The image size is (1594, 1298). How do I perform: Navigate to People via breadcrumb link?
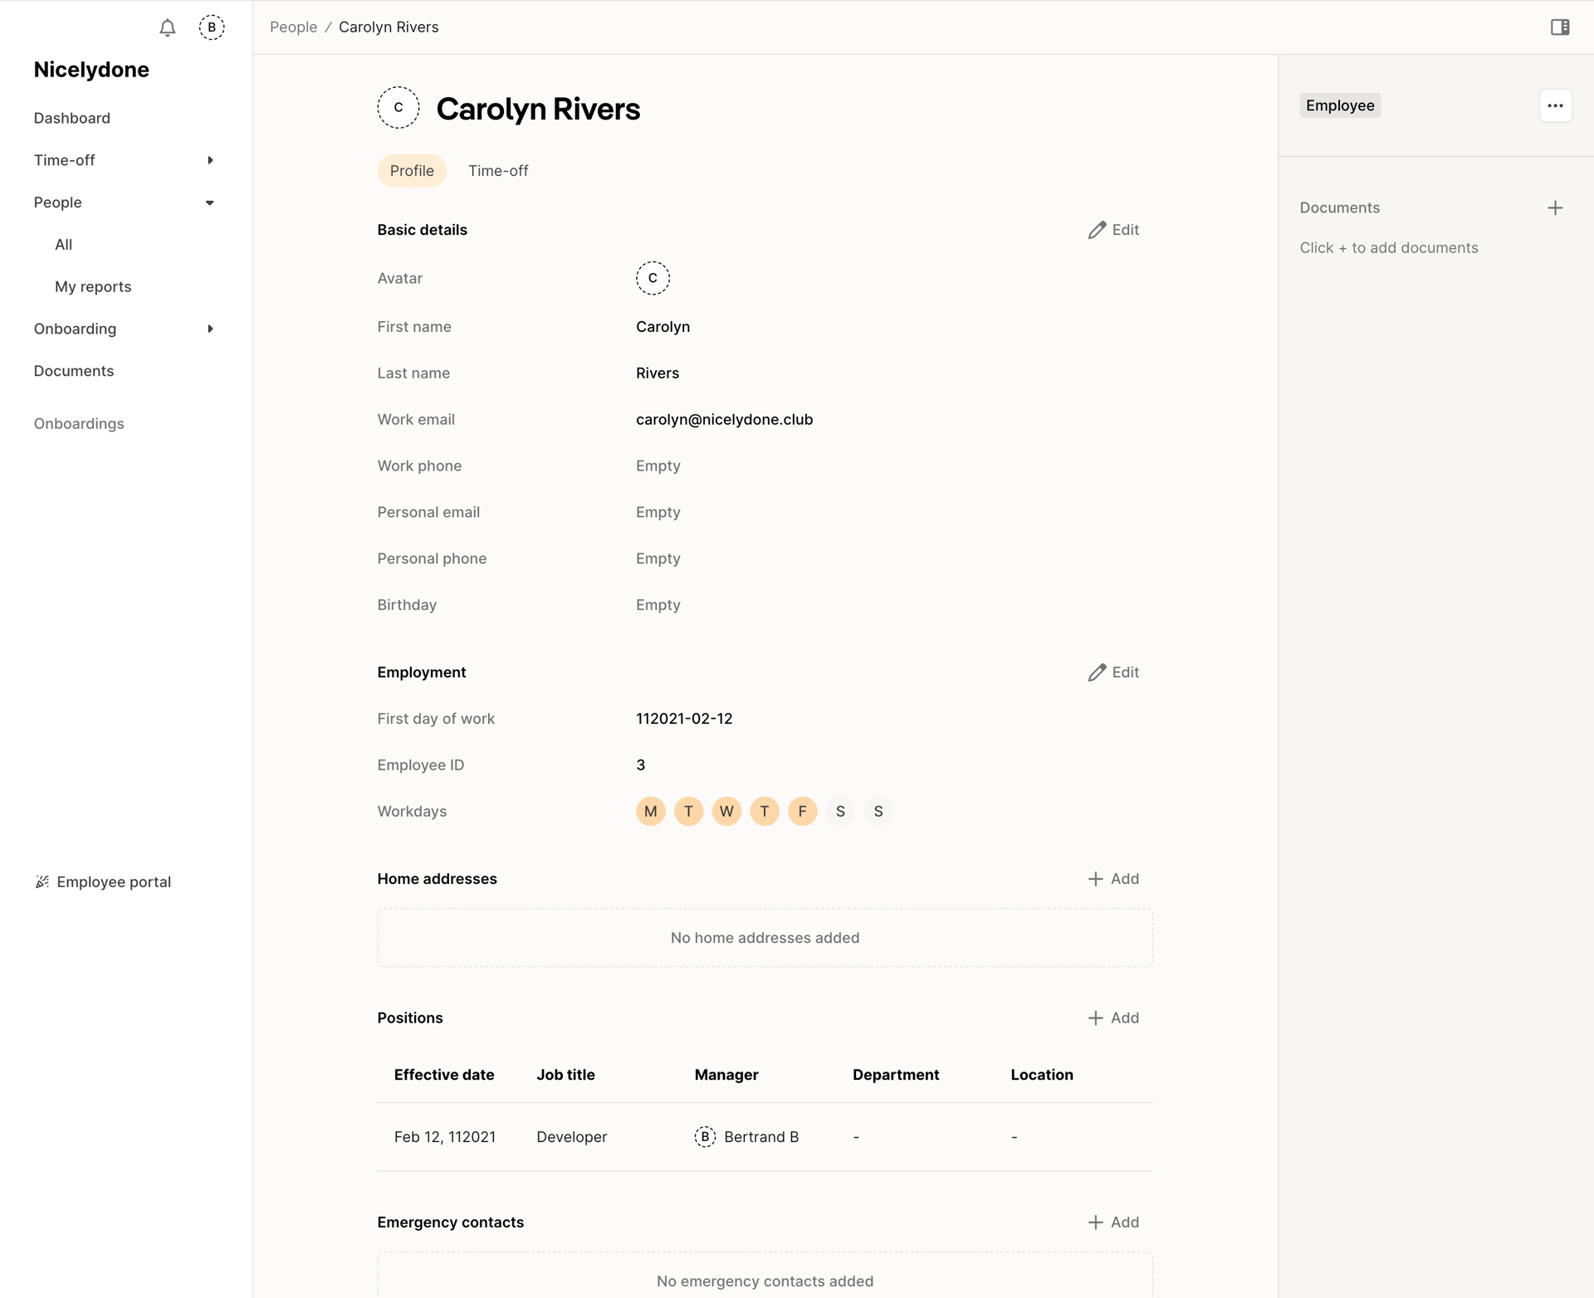point(292,27)
